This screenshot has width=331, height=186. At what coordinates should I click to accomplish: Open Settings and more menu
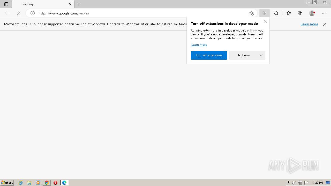pos(324,13)
